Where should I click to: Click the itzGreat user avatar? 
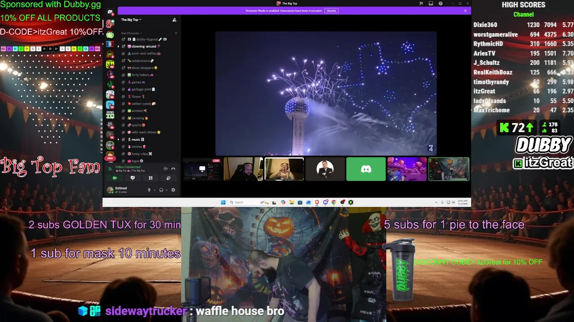pyautogui.click(x=110, y=190)
